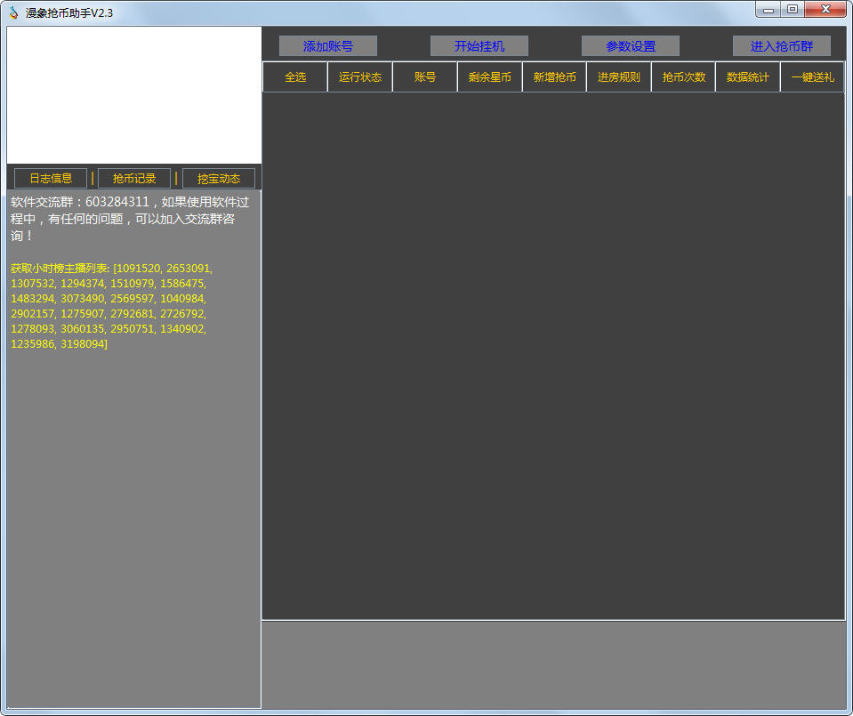The height and width of the screenshot is (716, 853).
Task: Maximize the application window
Action: pyautogui.click(x=792, y=10)
